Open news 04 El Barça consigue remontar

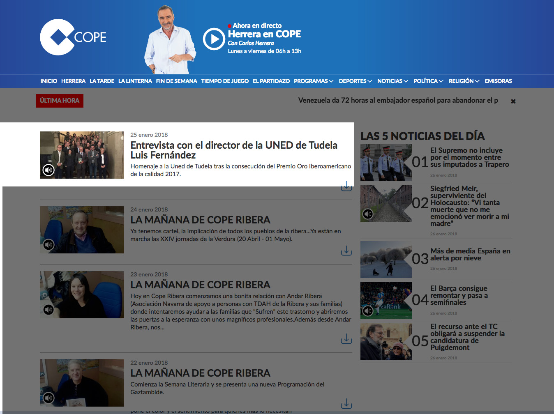(x=459, y=295)
